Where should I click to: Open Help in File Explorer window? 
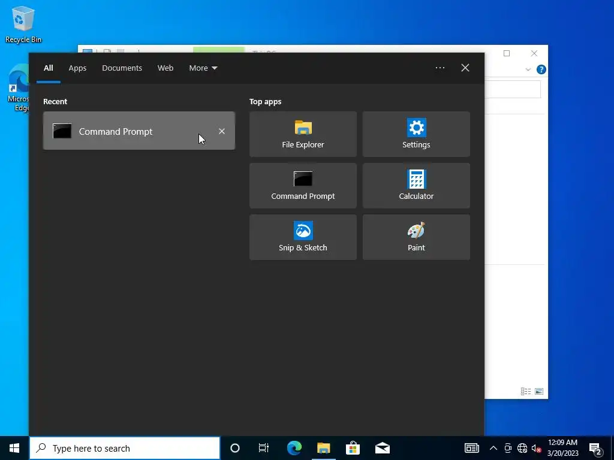click(541, 69)
